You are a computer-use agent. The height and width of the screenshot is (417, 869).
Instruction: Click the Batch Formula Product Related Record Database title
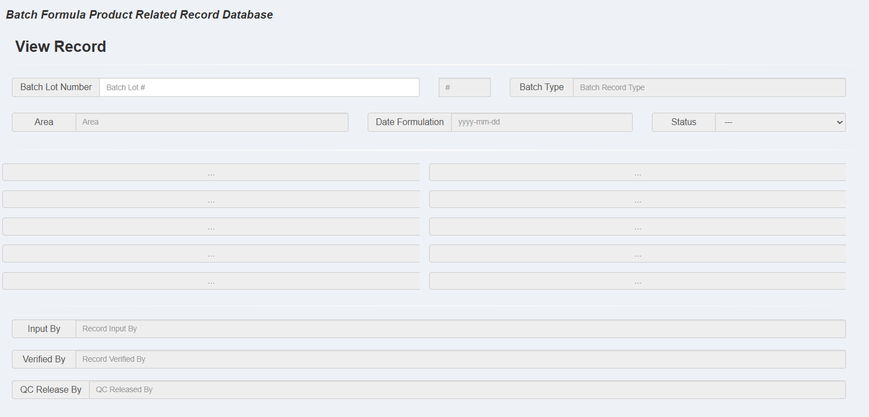tap(139, 14)
